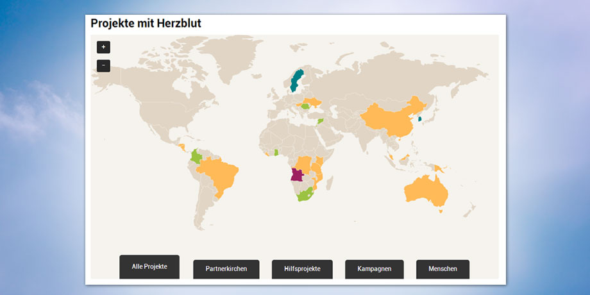Open the Menschen category

coord(442,269)
